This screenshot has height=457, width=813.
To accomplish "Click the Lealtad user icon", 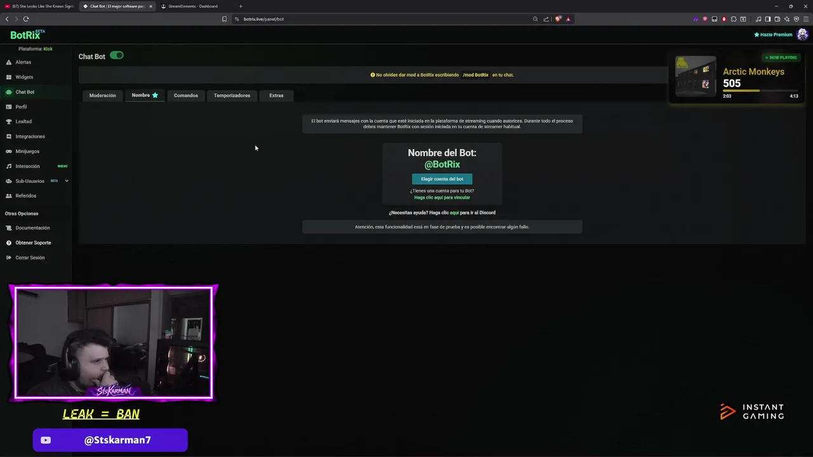I will pyautogui.click(x=9, y=121).
